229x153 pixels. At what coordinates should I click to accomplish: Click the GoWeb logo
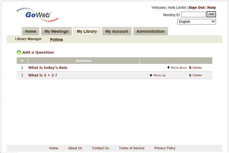(x=38, y=15)
